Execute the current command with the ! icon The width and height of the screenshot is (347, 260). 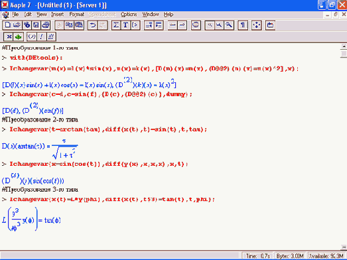click(x=41, y=36)
